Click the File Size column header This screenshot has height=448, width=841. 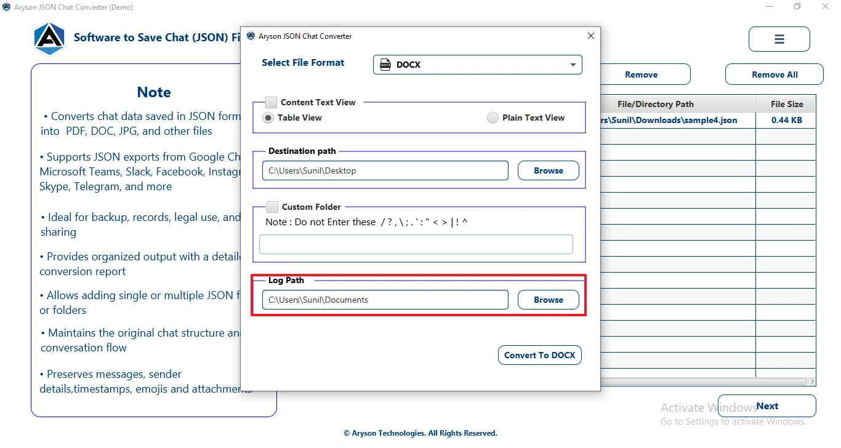click(x=786, y=104)
